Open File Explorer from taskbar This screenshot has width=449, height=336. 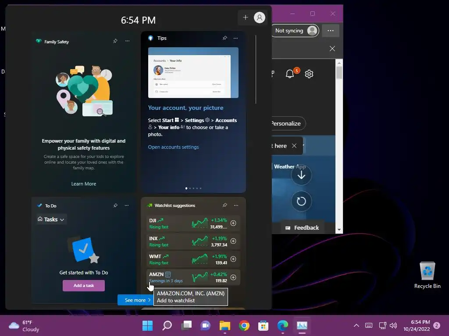click(x=225, y=325)
